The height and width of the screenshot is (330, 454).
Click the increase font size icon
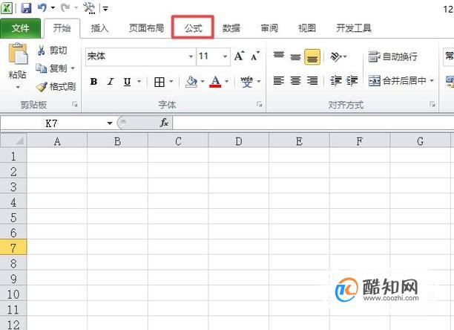(x=239, y=56)
